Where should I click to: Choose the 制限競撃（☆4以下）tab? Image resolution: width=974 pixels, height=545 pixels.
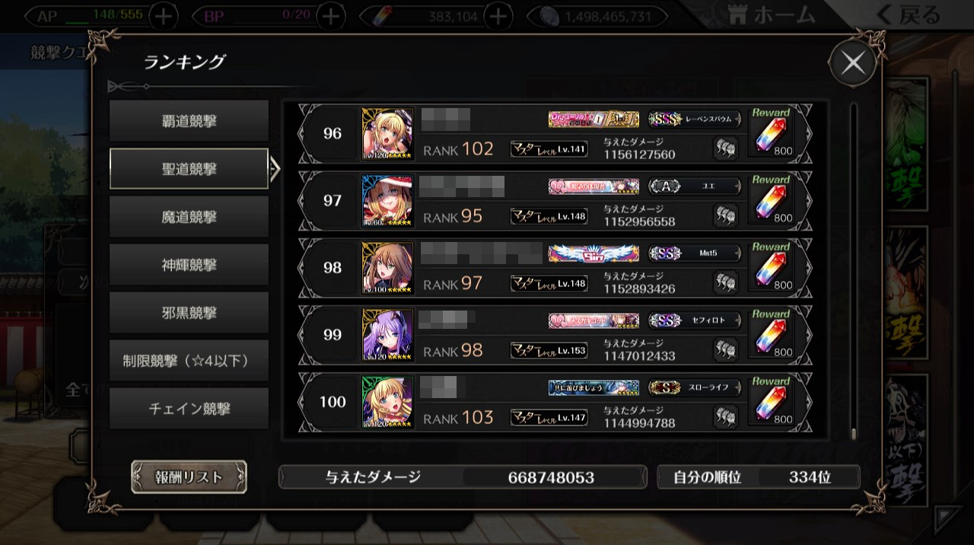(x=189, y=361)
